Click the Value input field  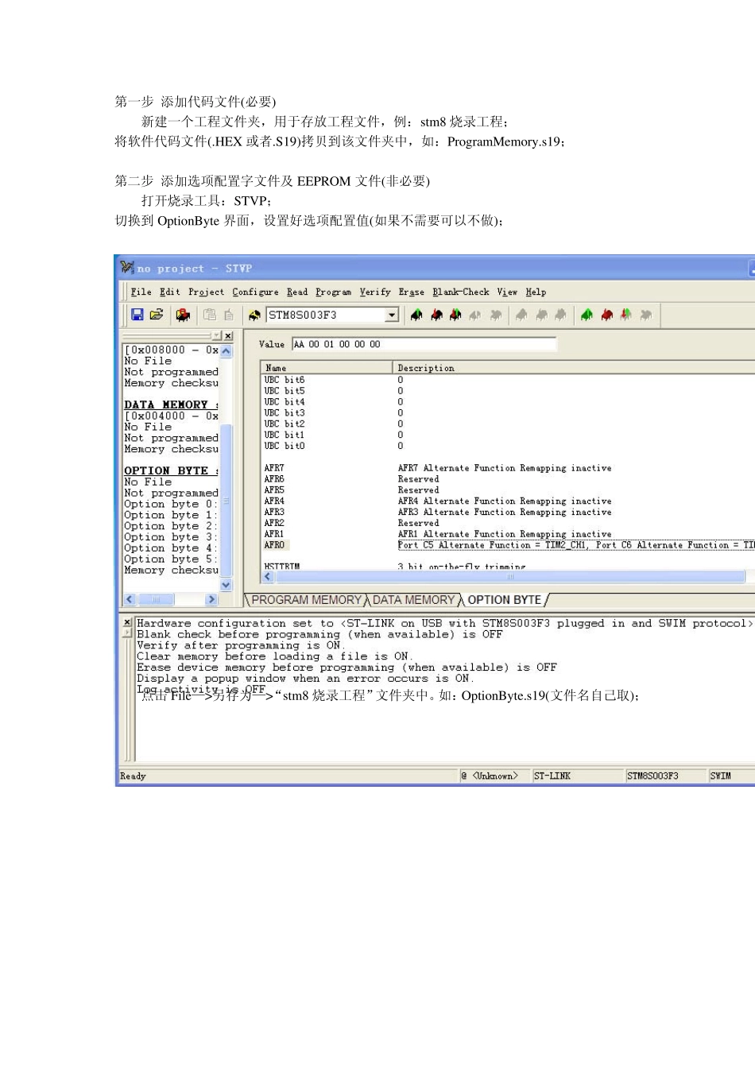click(x=424, y=344)
